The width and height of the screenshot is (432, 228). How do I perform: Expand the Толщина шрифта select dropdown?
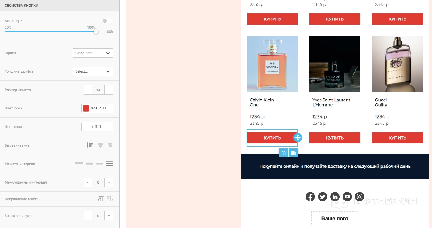93,71
